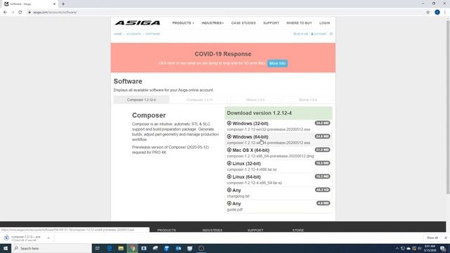Click Store in the footer
The width and height of the screenshot is (450, 253).
click(298, 230)
